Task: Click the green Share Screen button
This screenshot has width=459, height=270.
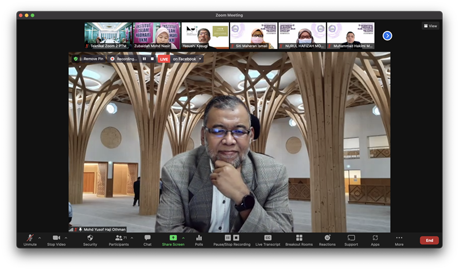Action: point(173,238)
